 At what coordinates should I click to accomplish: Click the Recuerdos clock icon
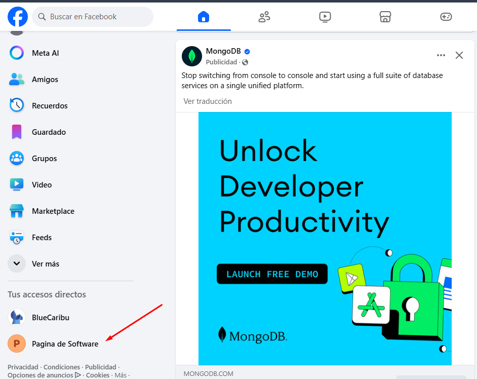pos(17,105)
